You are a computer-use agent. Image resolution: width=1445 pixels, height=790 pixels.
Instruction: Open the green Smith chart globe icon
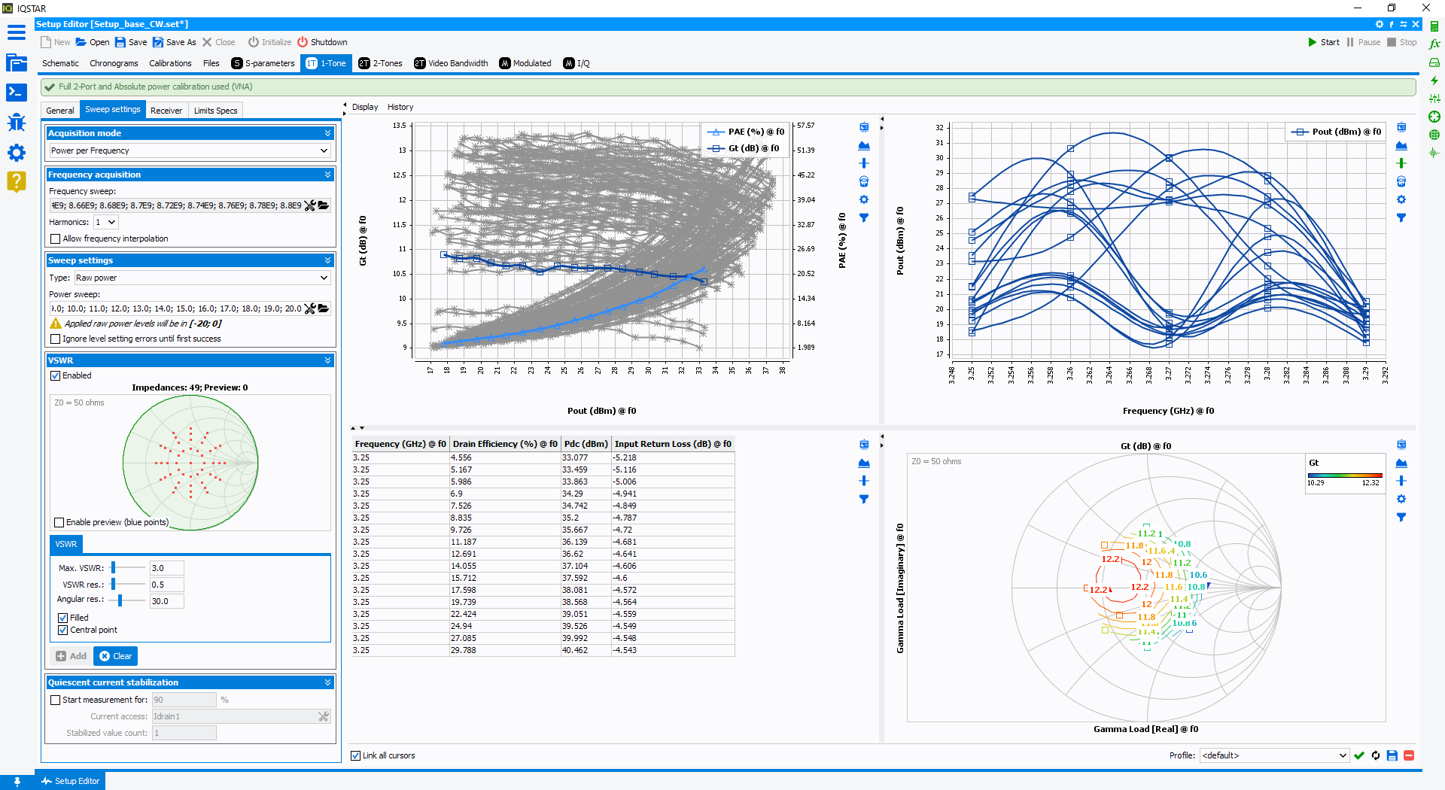1434,135
